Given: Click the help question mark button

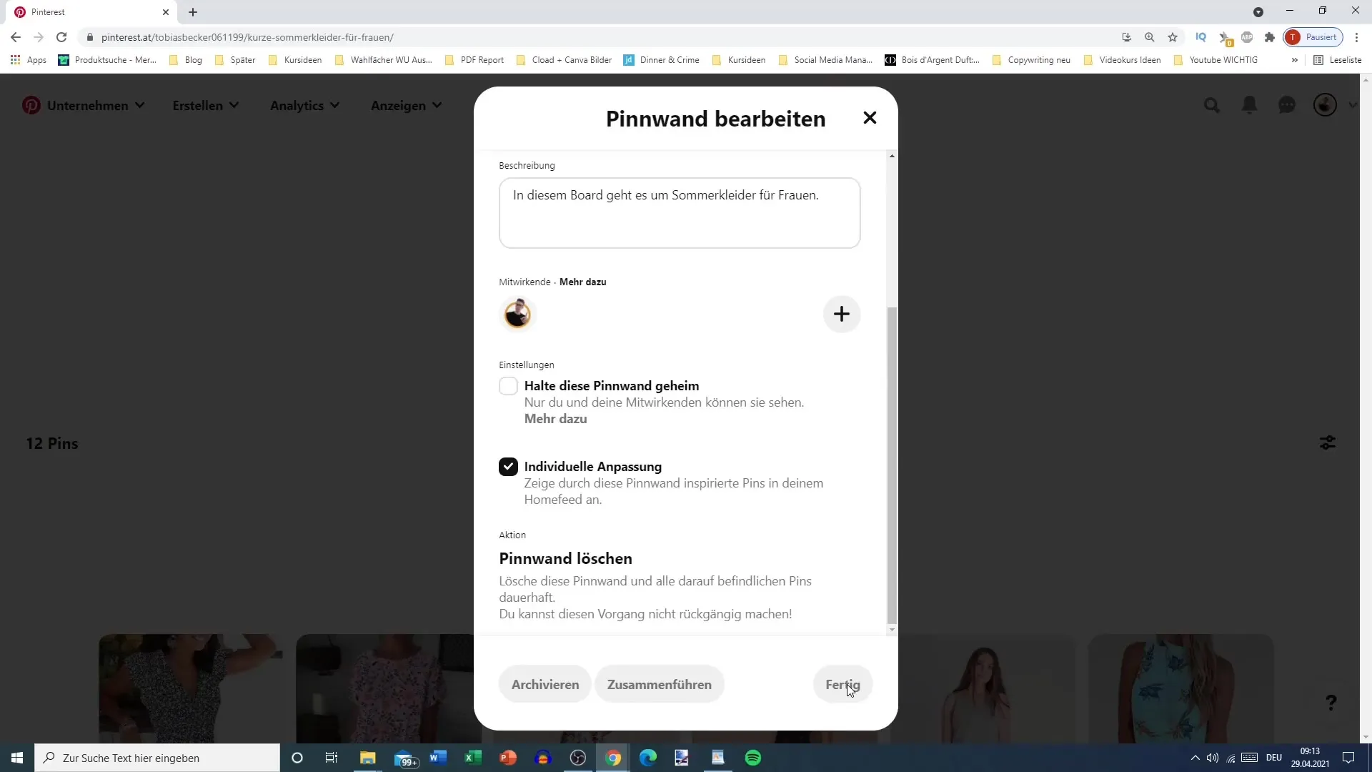Looking at the screenshot, I should pos(1331,703).
